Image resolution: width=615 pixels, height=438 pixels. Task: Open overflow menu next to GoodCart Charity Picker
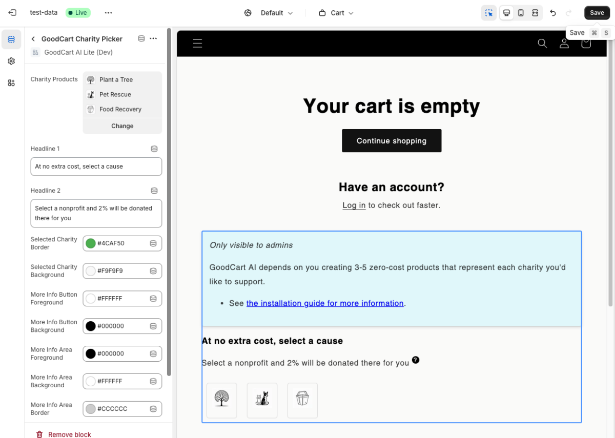point(152,38)
